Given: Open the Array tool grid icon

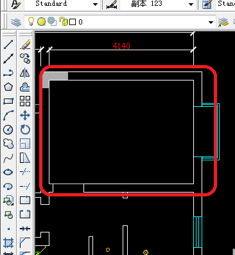Looking at the screenshot, I should pos(25,101).
